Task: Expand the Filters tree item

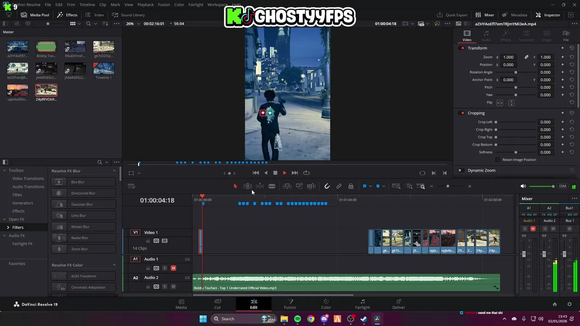Action: point(8,227)
